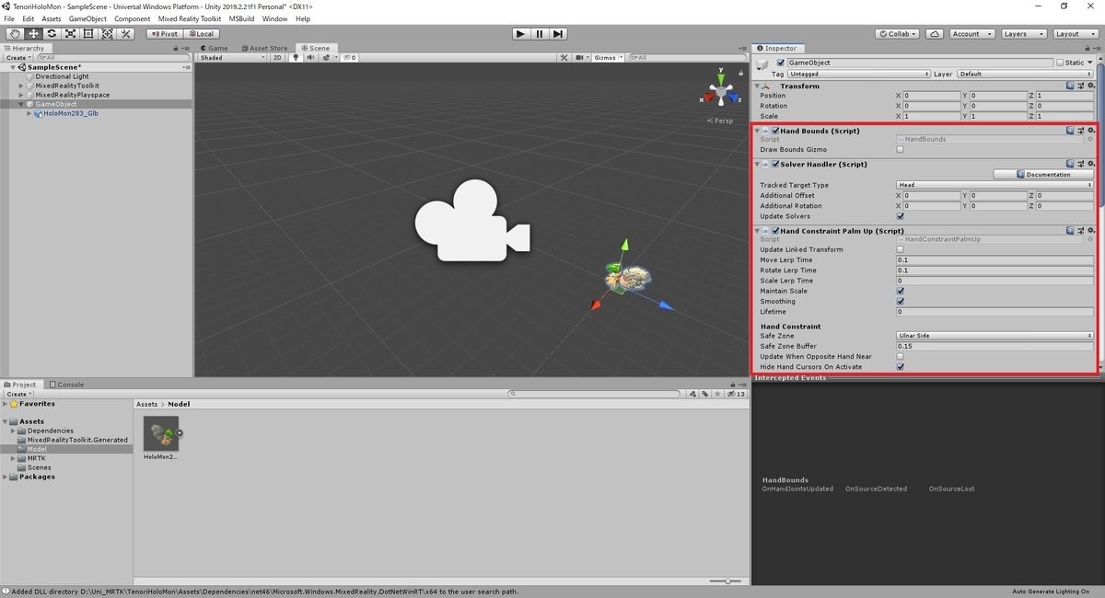Lock the Hierarchy panel
1105x598 pixels.
pyautogui.click(x=176, y=48)
